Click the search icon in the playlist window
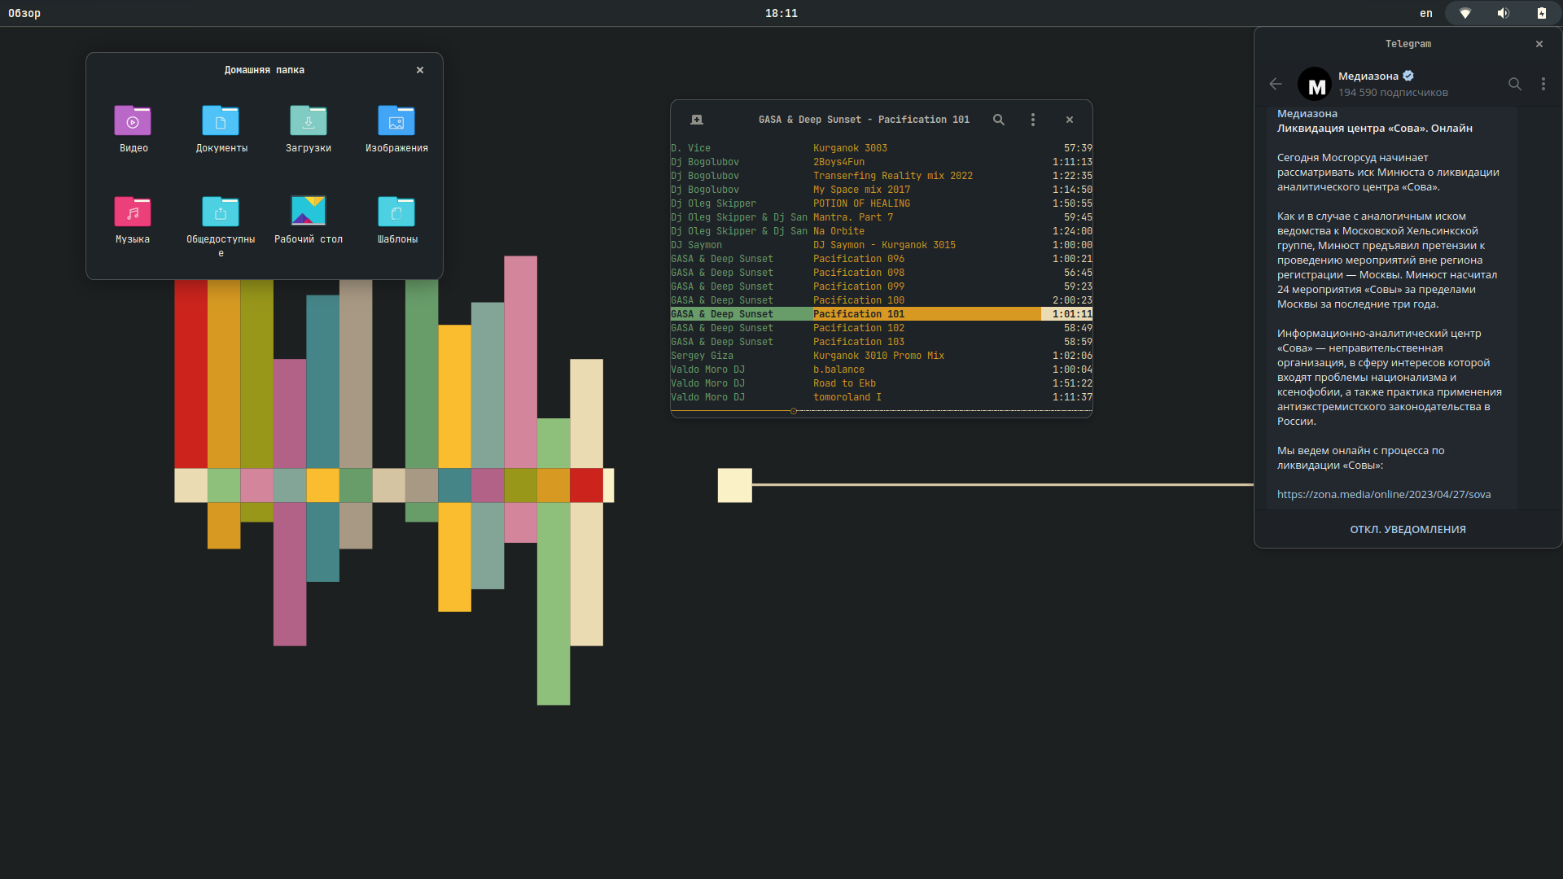 pos(999,120)
